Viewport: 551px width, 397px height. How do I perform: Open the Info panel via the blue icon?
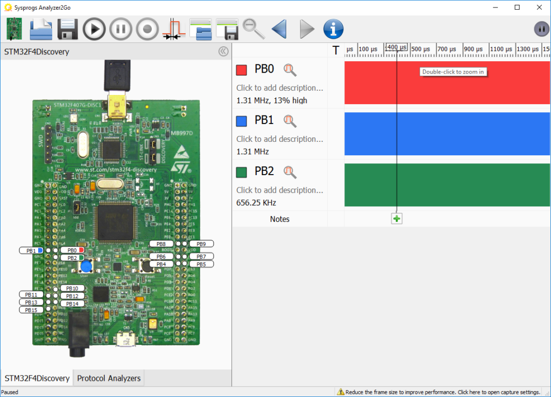[x=333, y=29]
